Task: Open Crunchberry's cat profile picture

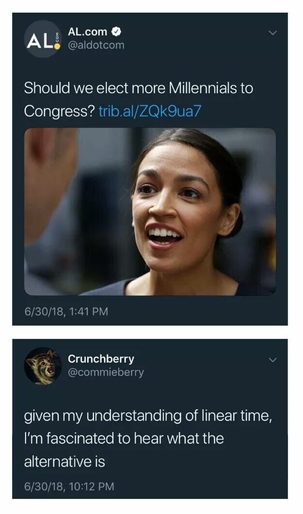Action: 43,366
